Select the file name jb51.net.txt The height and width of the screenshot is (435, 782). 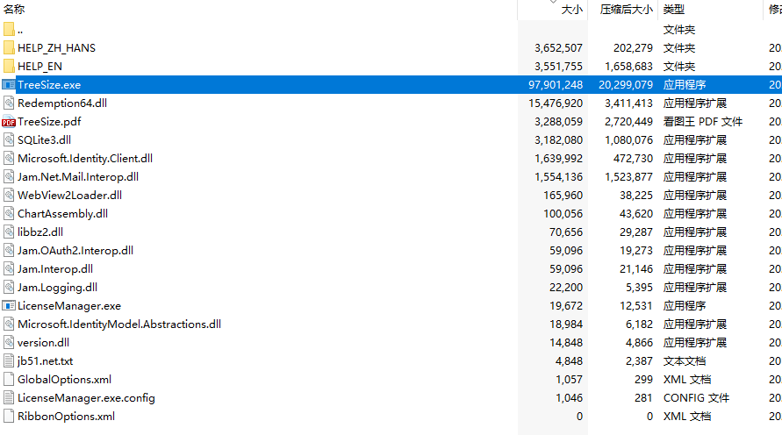(x=45, y=361)
